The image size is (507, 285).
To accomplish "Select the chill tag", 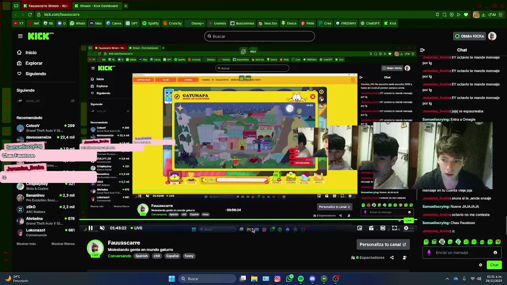I will pyautogui.click(x=157, y=256).
